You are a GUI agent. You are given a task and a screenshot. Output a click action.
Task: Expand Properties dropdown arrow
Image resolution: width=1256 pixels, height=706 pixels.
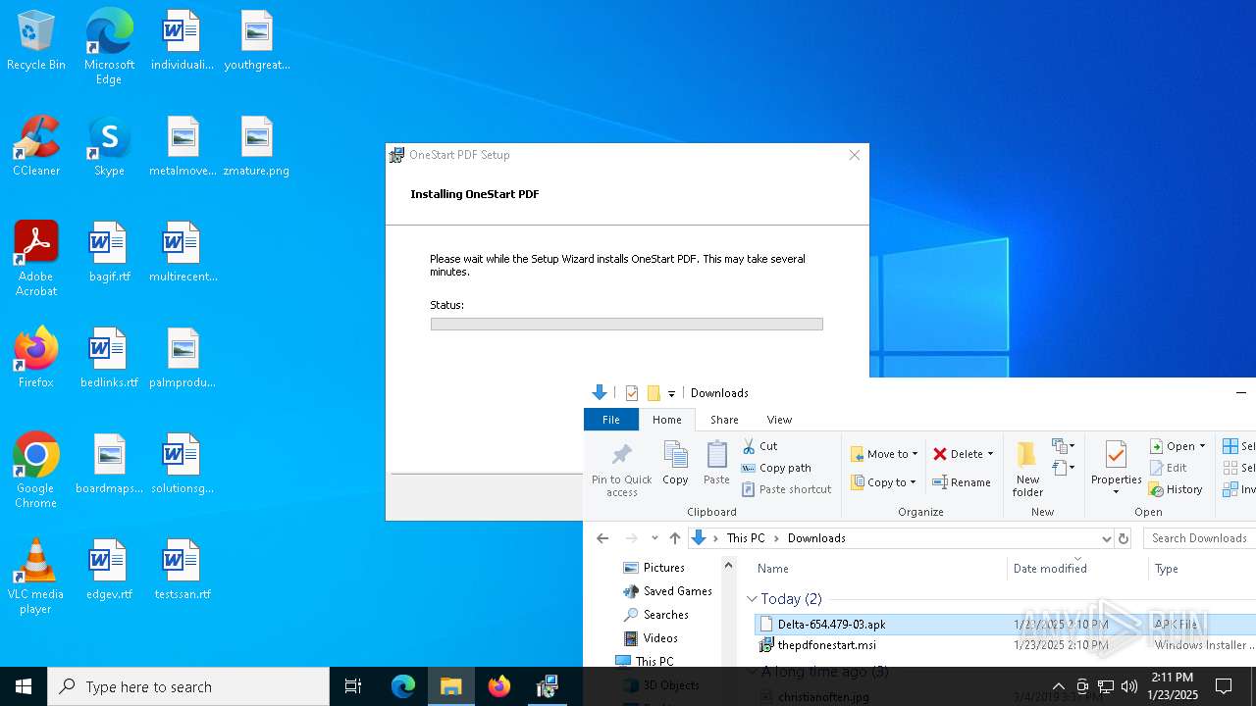click(x=1116, y=492)
